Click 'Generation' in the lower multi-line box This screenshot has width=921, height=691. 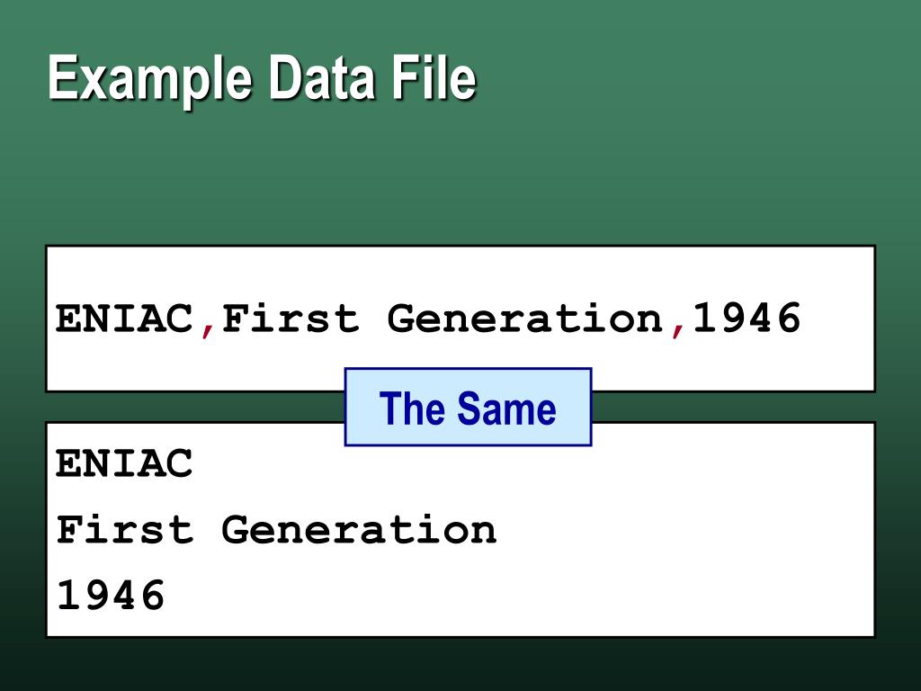click(x=360, y=529)
